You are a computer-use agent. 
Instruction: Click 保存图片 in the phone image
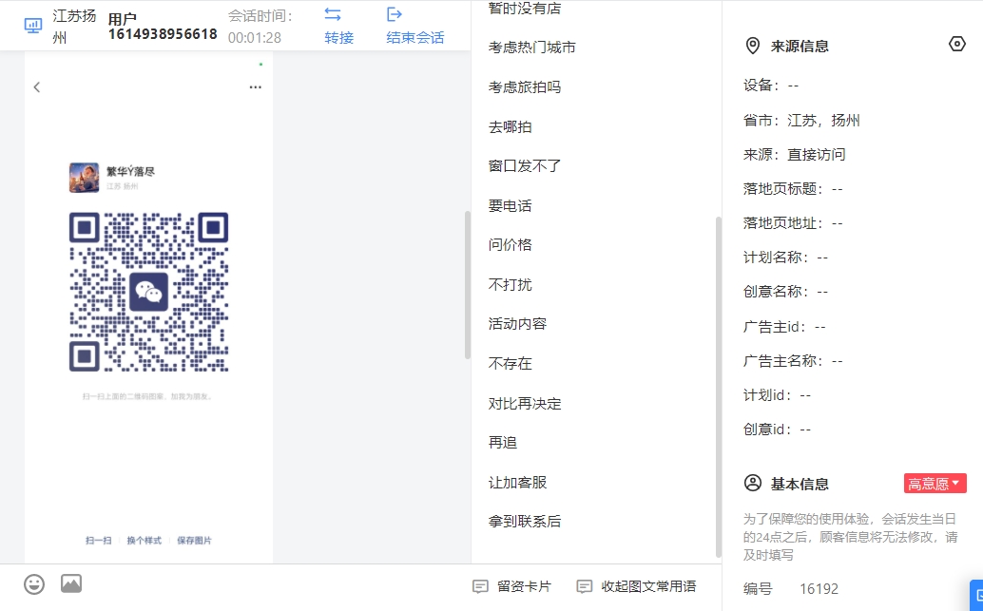pyautogui.click(x=194, y=540)
